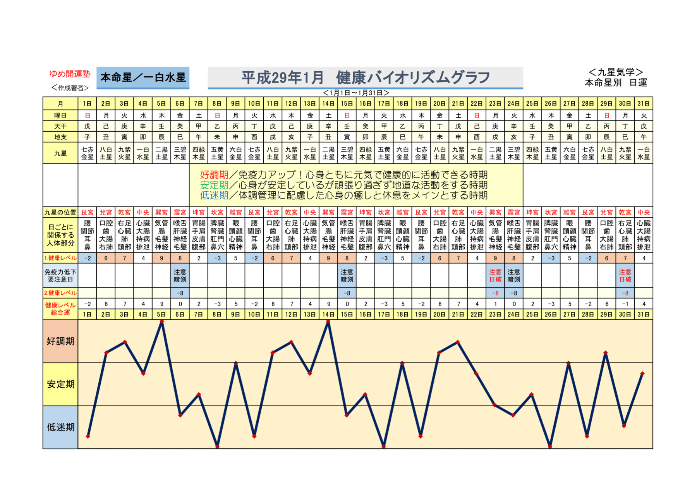Click the ＜九星気学＞ heading
Screen dimensions: 697x493
[616, 72]
